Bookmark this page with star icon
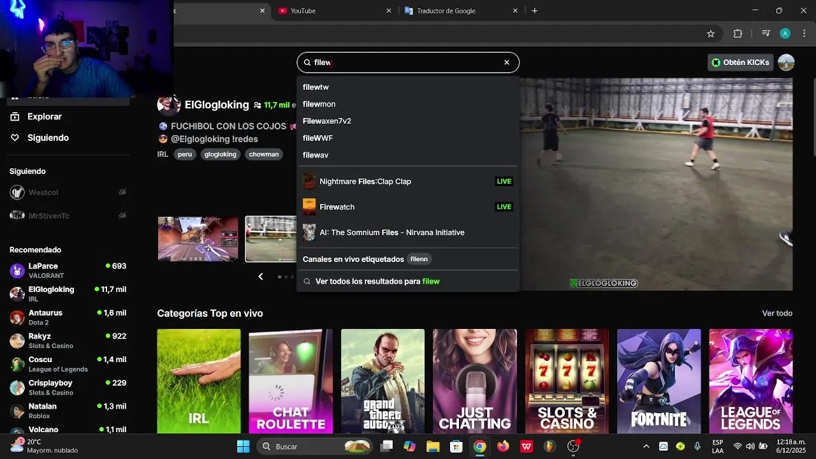This screenshot has width=816, height=459. click(711, 34)
